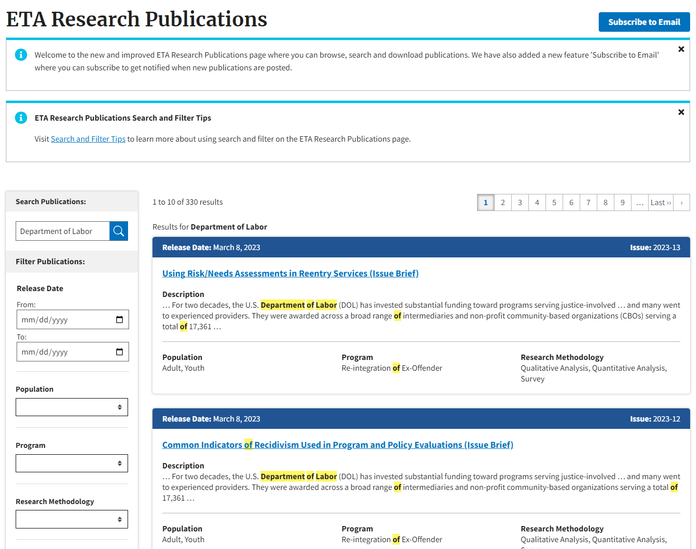Close the Search and Filter Tips banner
The image size is (696, 549).
coord(681,112)
